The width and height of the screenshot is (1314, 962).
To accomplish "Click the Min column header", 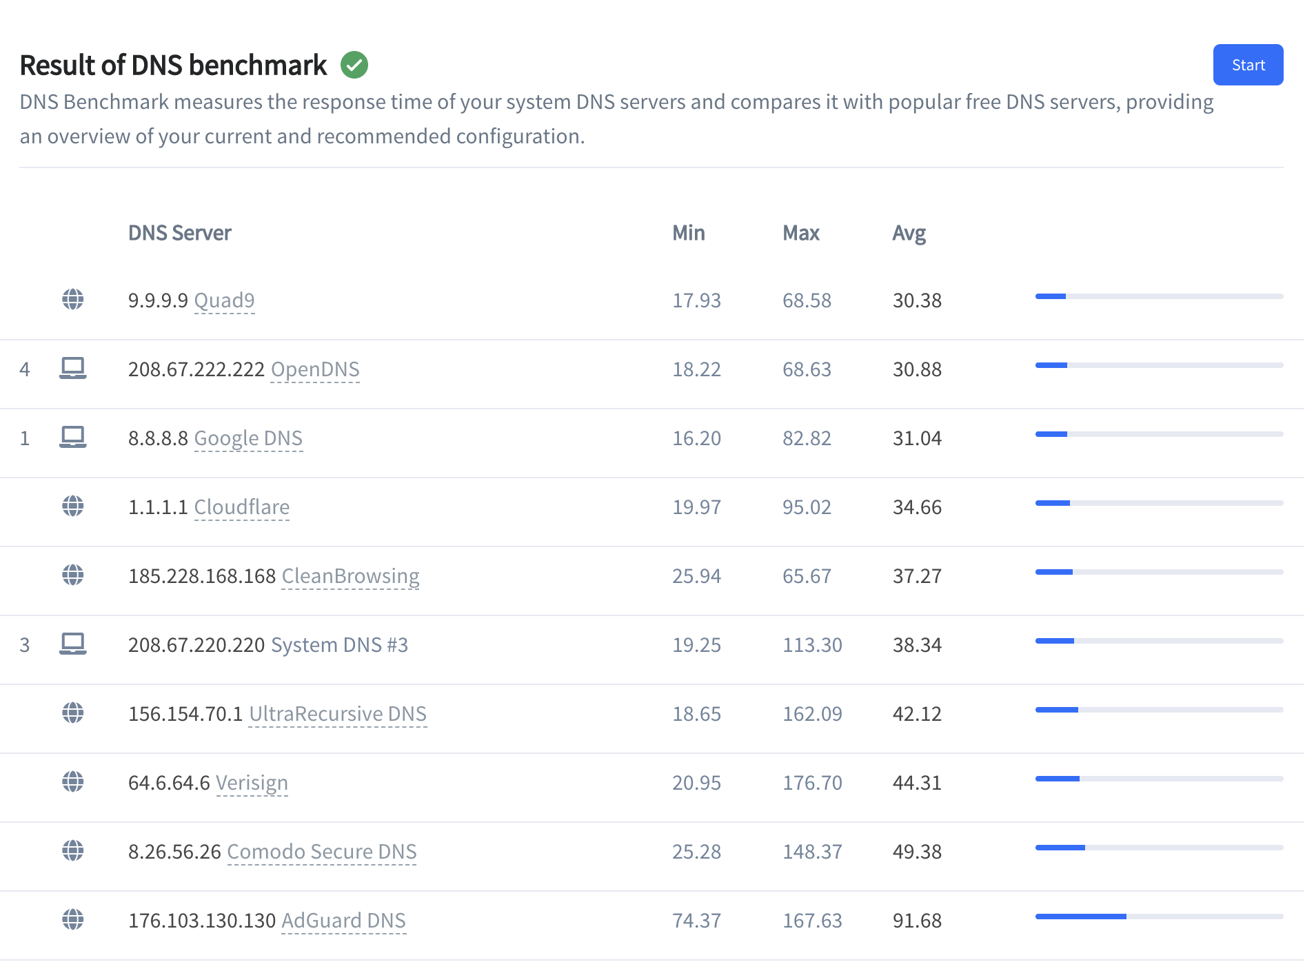I will 688,233.
